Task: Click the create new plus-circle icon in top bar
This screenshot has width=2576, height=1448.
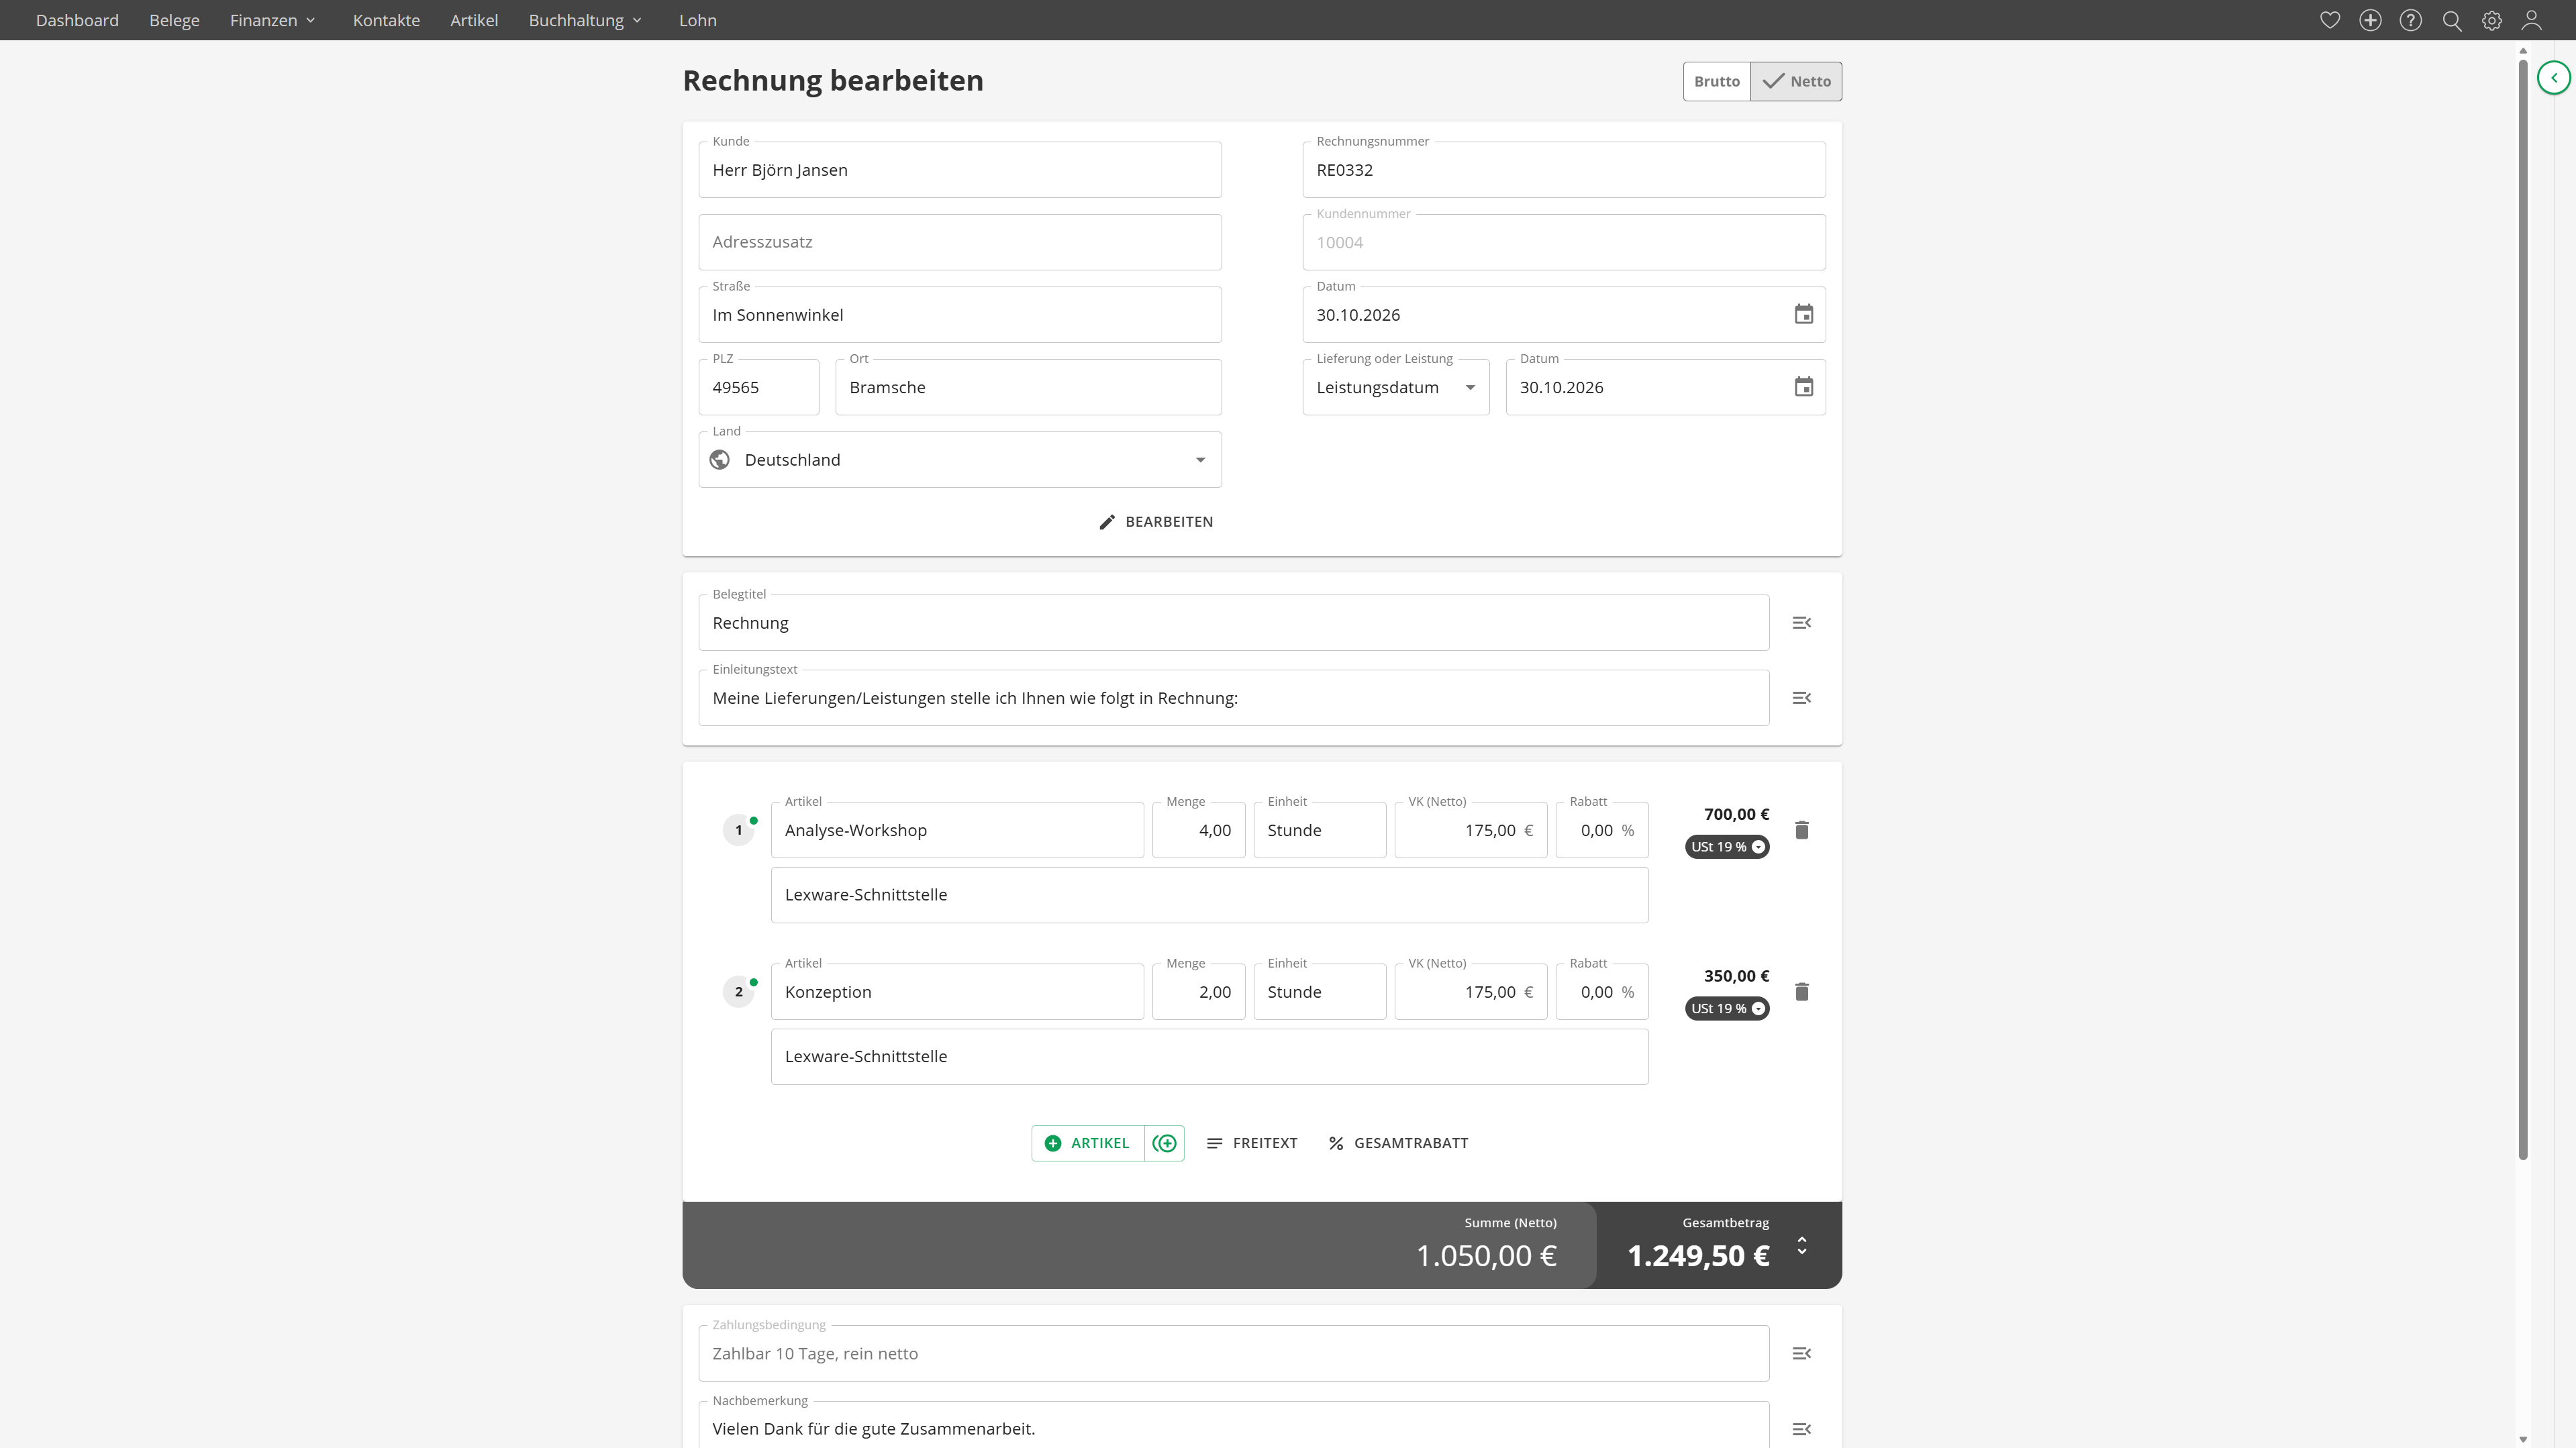Action: tap(2370, 20)
